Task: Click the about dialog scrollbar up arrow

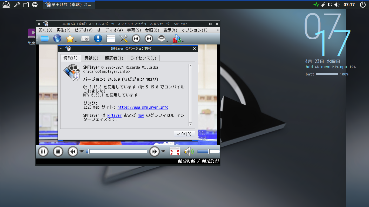Action: coord(190,66)
